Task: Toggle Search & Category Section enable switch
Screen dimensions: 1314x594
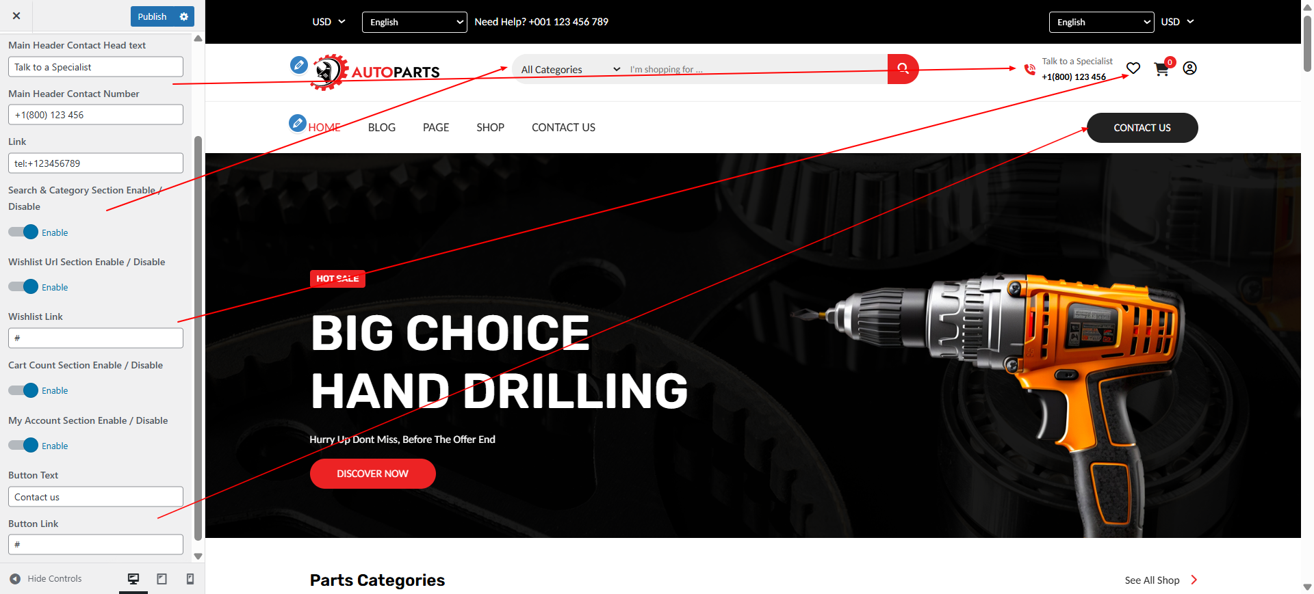Action: pos(23,232)
